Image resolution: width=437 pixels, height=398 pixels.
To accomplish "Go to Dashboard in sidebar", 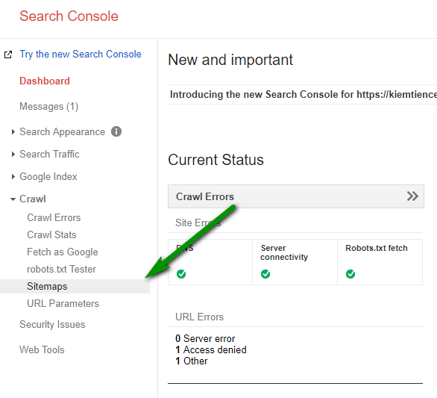I will coord(45,81).
